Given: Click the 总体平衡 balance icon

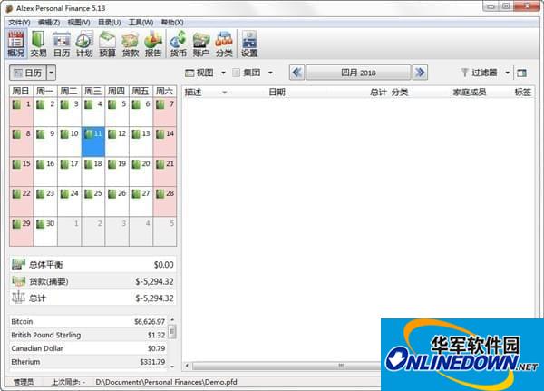Looking at the screenshot, I should click(x=18, y=264).
